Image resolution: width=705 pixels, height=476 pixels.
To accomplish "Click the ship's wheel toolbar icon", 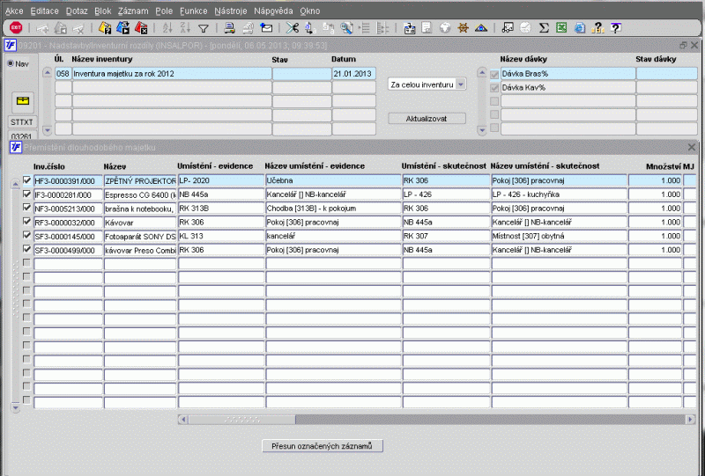I will point(463,28).
